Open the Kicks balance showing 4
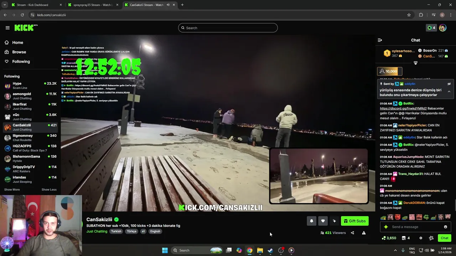This screenshot has height=256, width=456. (x=431, y=28)
